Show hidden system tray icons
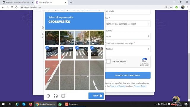 (x=156, y=104)
